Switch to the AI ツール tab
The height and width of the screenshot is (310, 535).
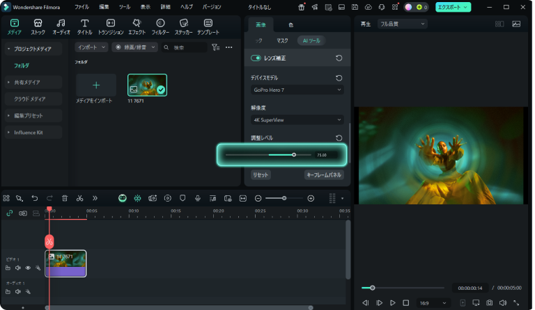point(311,40)
